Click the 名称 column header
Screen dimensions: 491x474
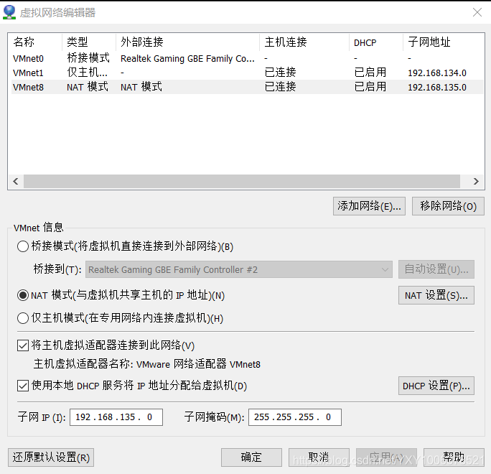tap(35, 42)
